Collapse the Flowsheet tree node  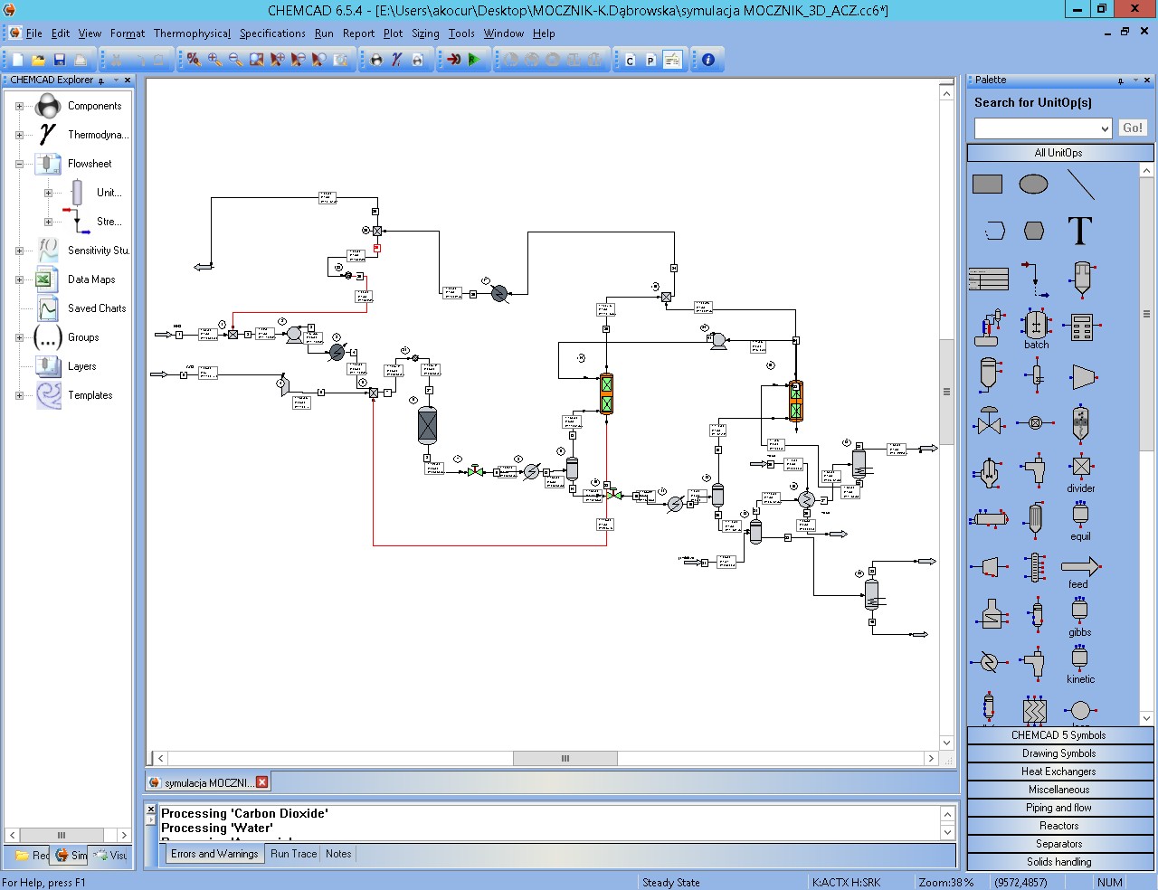19,164
